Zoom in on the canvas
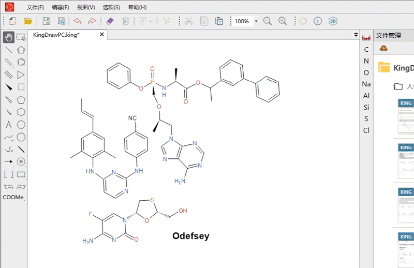This screenshot has height=268, width=414. click(283, 21)
